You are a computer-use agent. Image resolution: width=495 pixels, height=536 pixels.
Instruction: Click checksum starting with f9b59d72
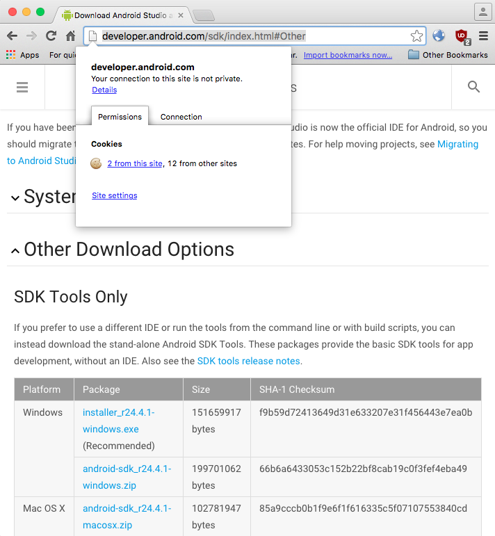pos(366,412)
